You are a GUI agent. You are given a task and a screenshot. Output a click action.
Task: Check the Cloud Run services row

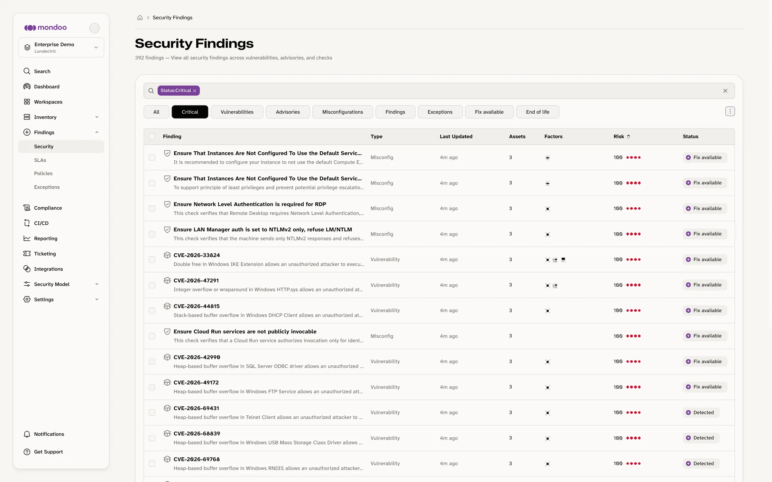click(152, 336)
